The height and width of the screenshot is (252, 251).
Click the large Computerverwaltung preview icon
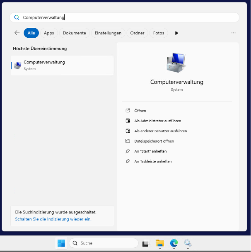(176, 63)
